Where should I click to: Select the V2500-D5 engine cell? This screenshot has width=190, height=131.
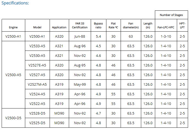tap(13, 118)
